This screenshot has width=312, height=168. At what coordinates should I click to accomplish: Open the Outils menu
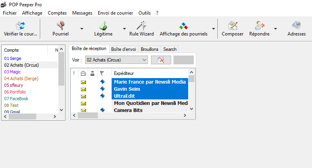click(x=144, y=13)
